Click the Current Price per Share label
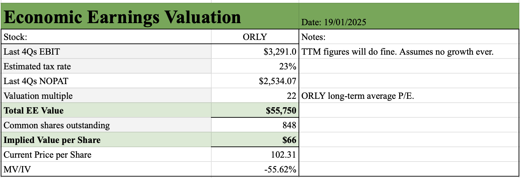This screenshot has height=178, width=520. pyautogui.click(x=47, y=155)
